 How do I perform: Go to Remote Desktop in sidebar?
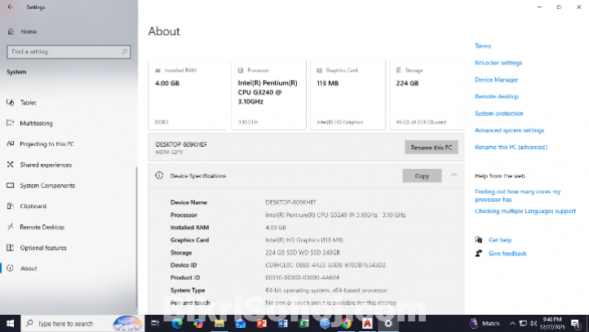[x=42, y=227]
